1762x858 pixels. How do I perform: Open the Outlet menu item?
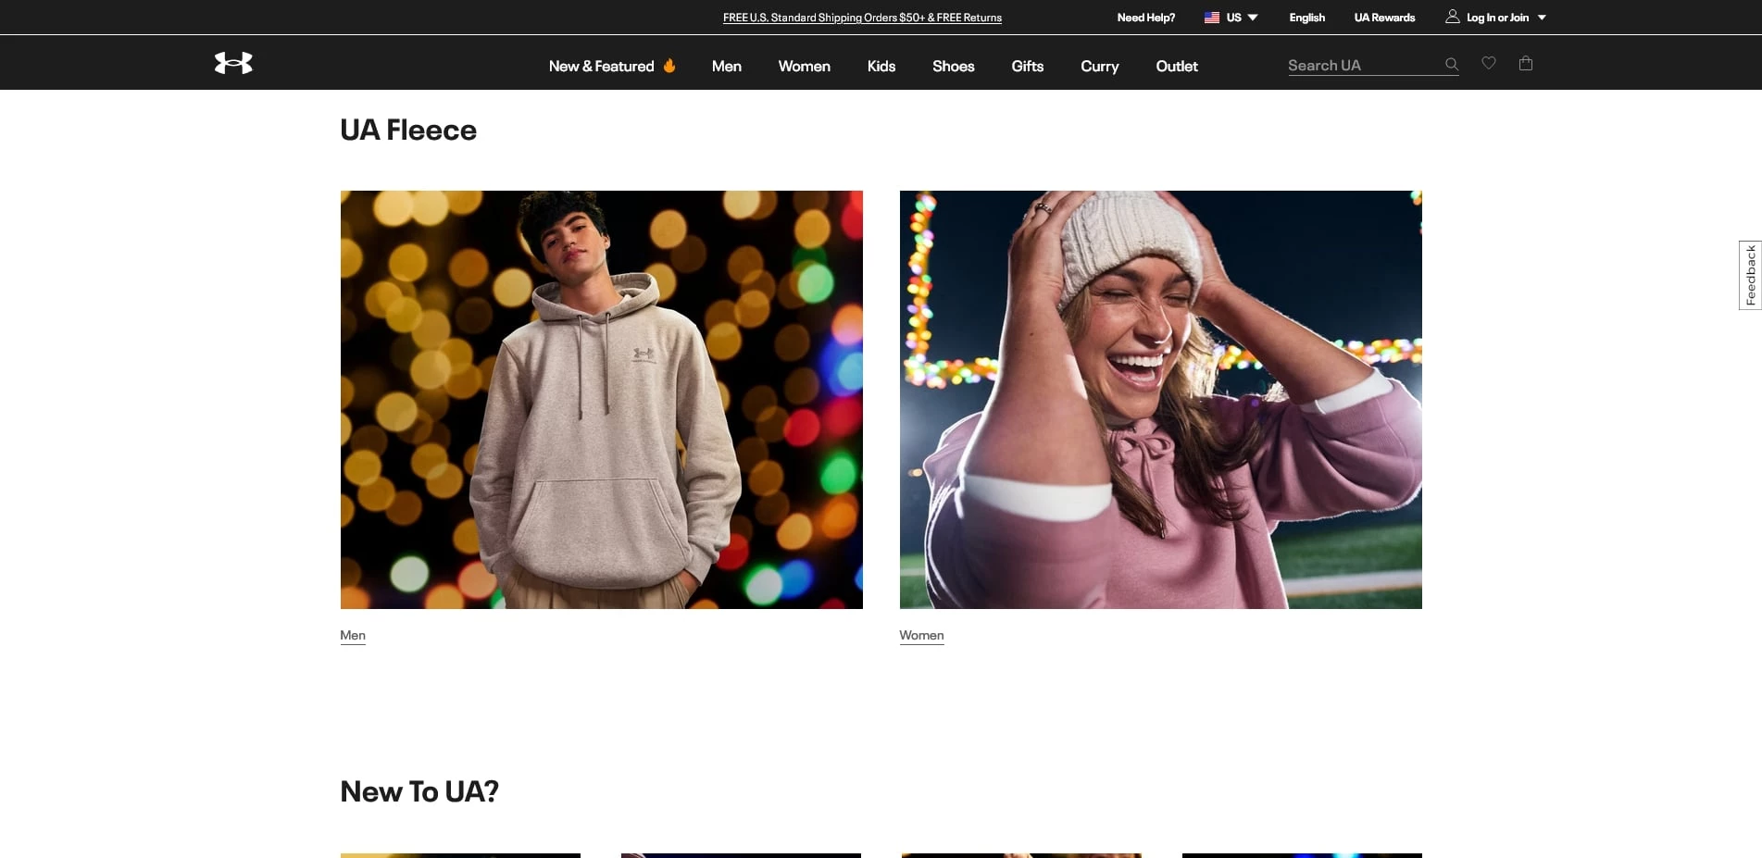tap(1176, 67)
